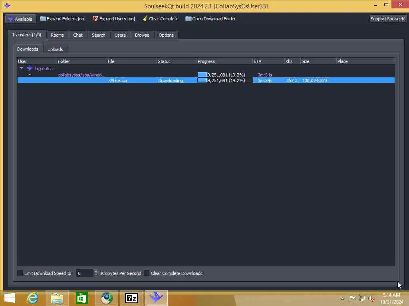
Task: Launch Internet Explorer from taskbar
Action: [33, 298]
